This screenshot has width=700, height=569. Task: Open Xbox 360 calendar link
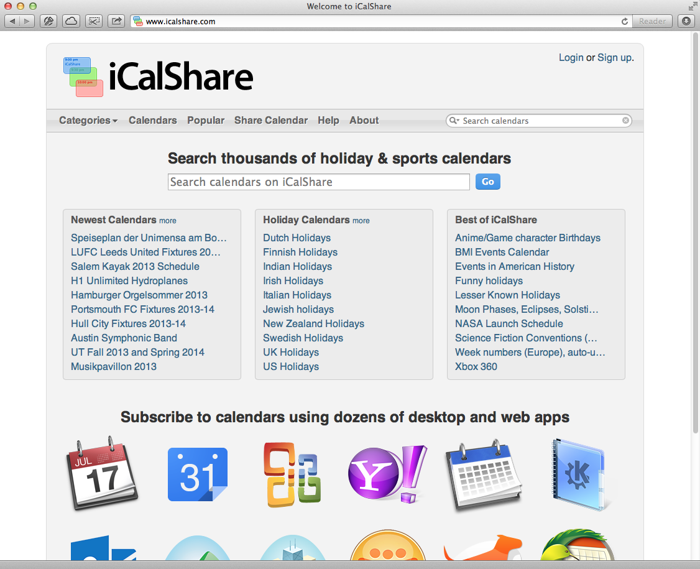click(x=476, y=366)
